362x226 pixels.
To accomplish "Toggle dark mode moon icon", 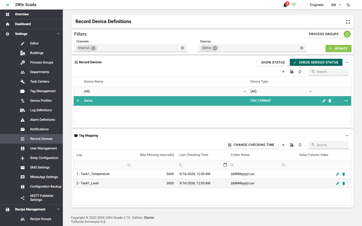I will (x=348, y=5).
